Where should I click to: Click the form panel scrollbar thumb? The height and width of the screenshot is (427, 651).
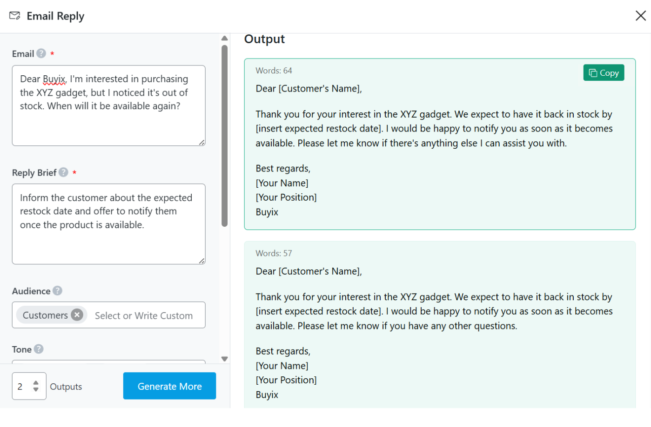tap(224, 136)
